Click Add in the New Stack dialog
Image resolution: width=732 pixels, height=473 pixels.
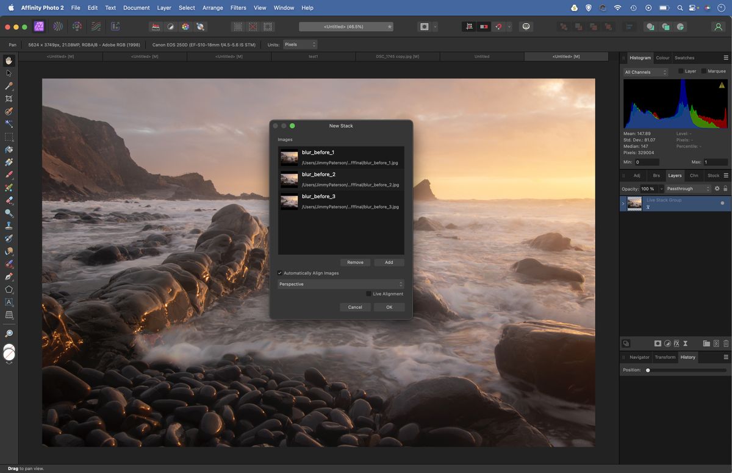[x=389, y=262]
